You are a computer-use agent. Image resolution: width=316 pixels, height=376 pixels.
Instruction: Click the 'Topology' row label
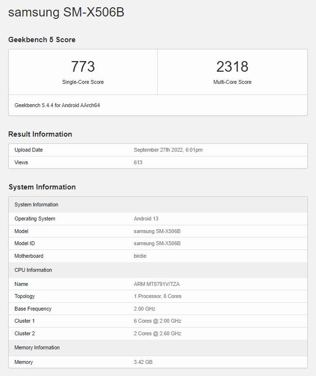click(24, 297)
